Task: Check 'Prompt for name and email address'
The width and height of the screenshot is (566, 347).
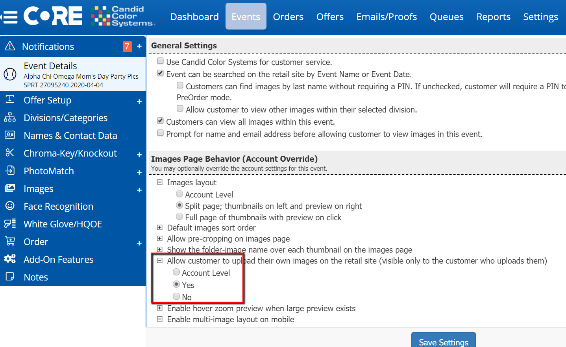Action: click(x=160, y=133)
